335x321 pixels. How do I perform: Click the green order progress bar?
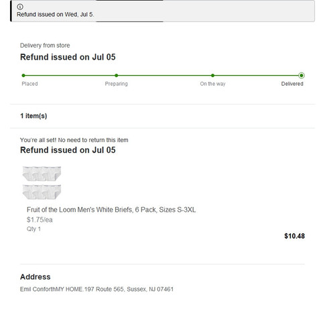point(162,76)
